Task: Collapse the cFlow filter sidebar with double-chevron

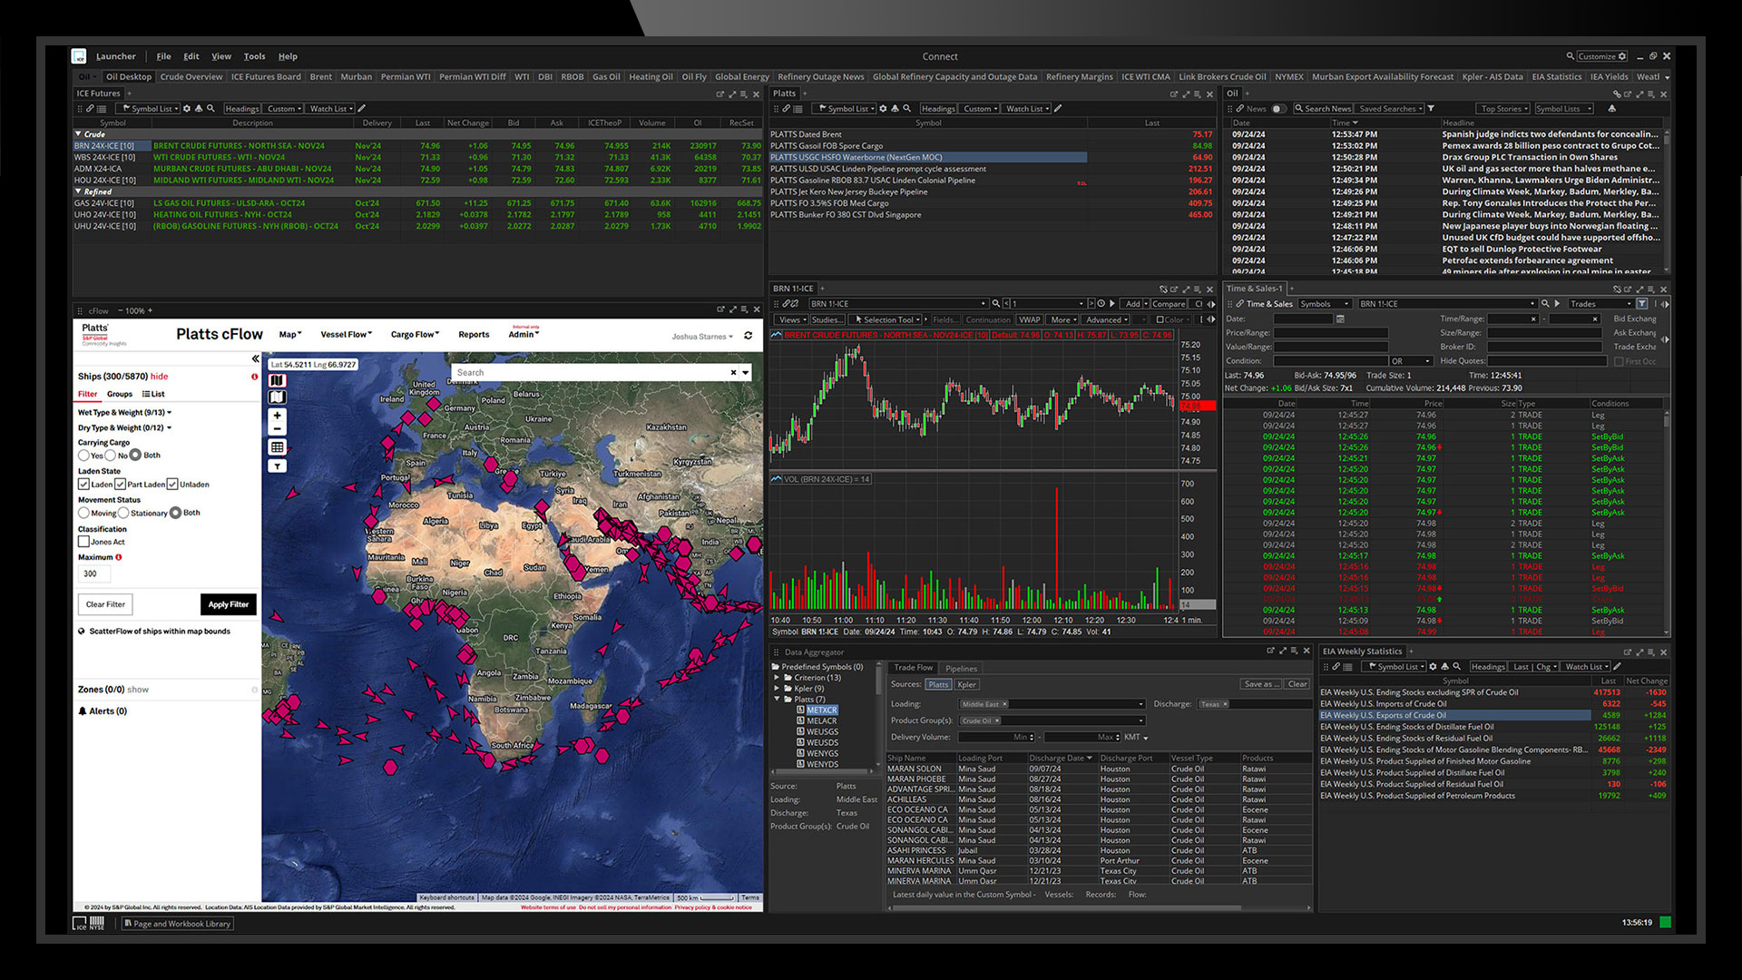Action: coord(255,359)
